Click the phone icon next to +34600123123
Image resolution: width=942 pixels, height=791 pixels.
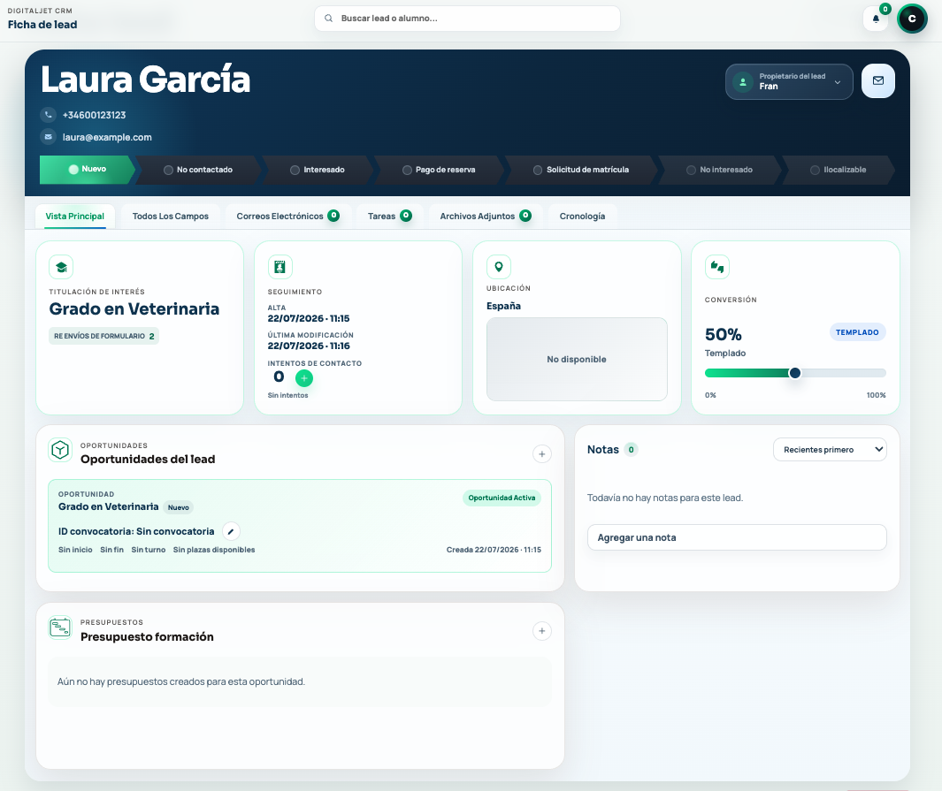coord(49,115)
